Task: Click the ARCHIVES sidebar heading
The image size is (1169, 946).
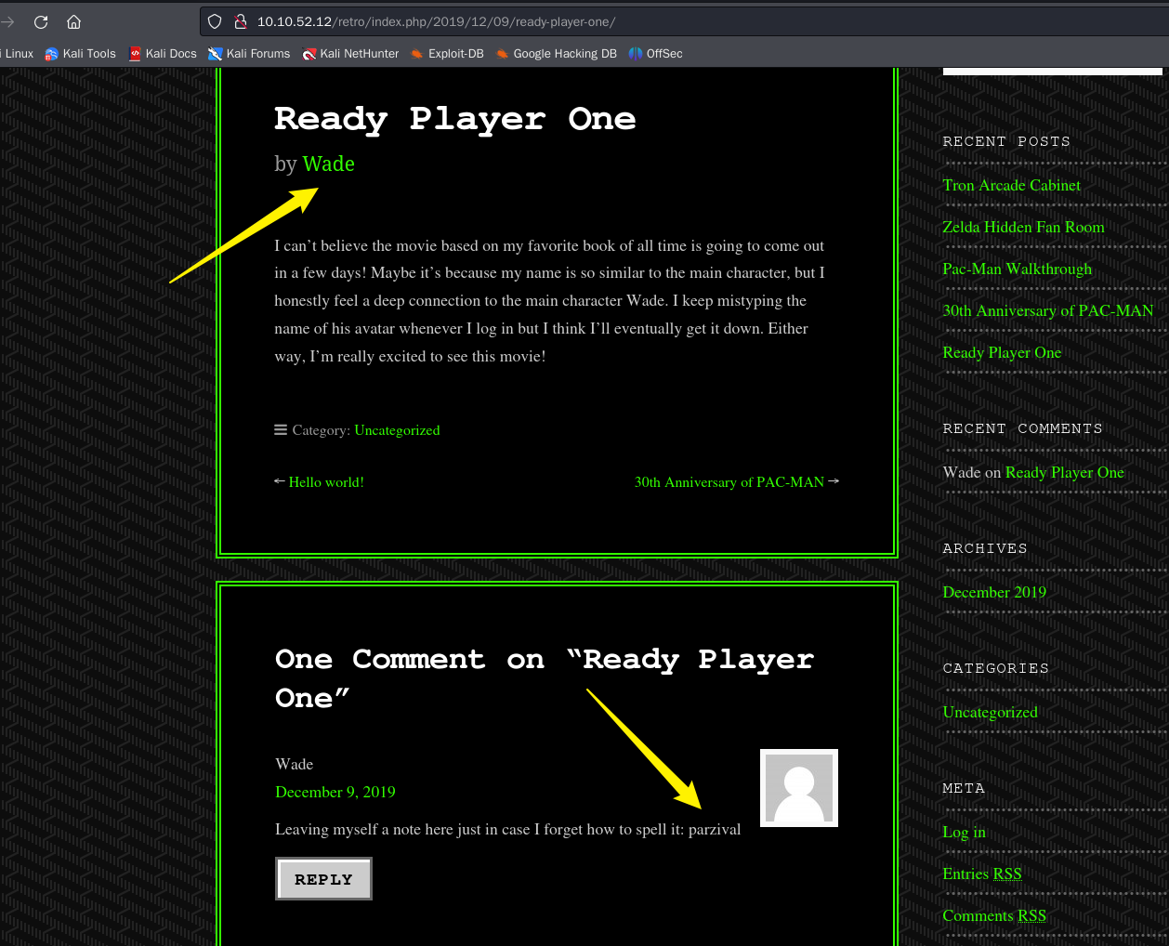Action: 985,548
